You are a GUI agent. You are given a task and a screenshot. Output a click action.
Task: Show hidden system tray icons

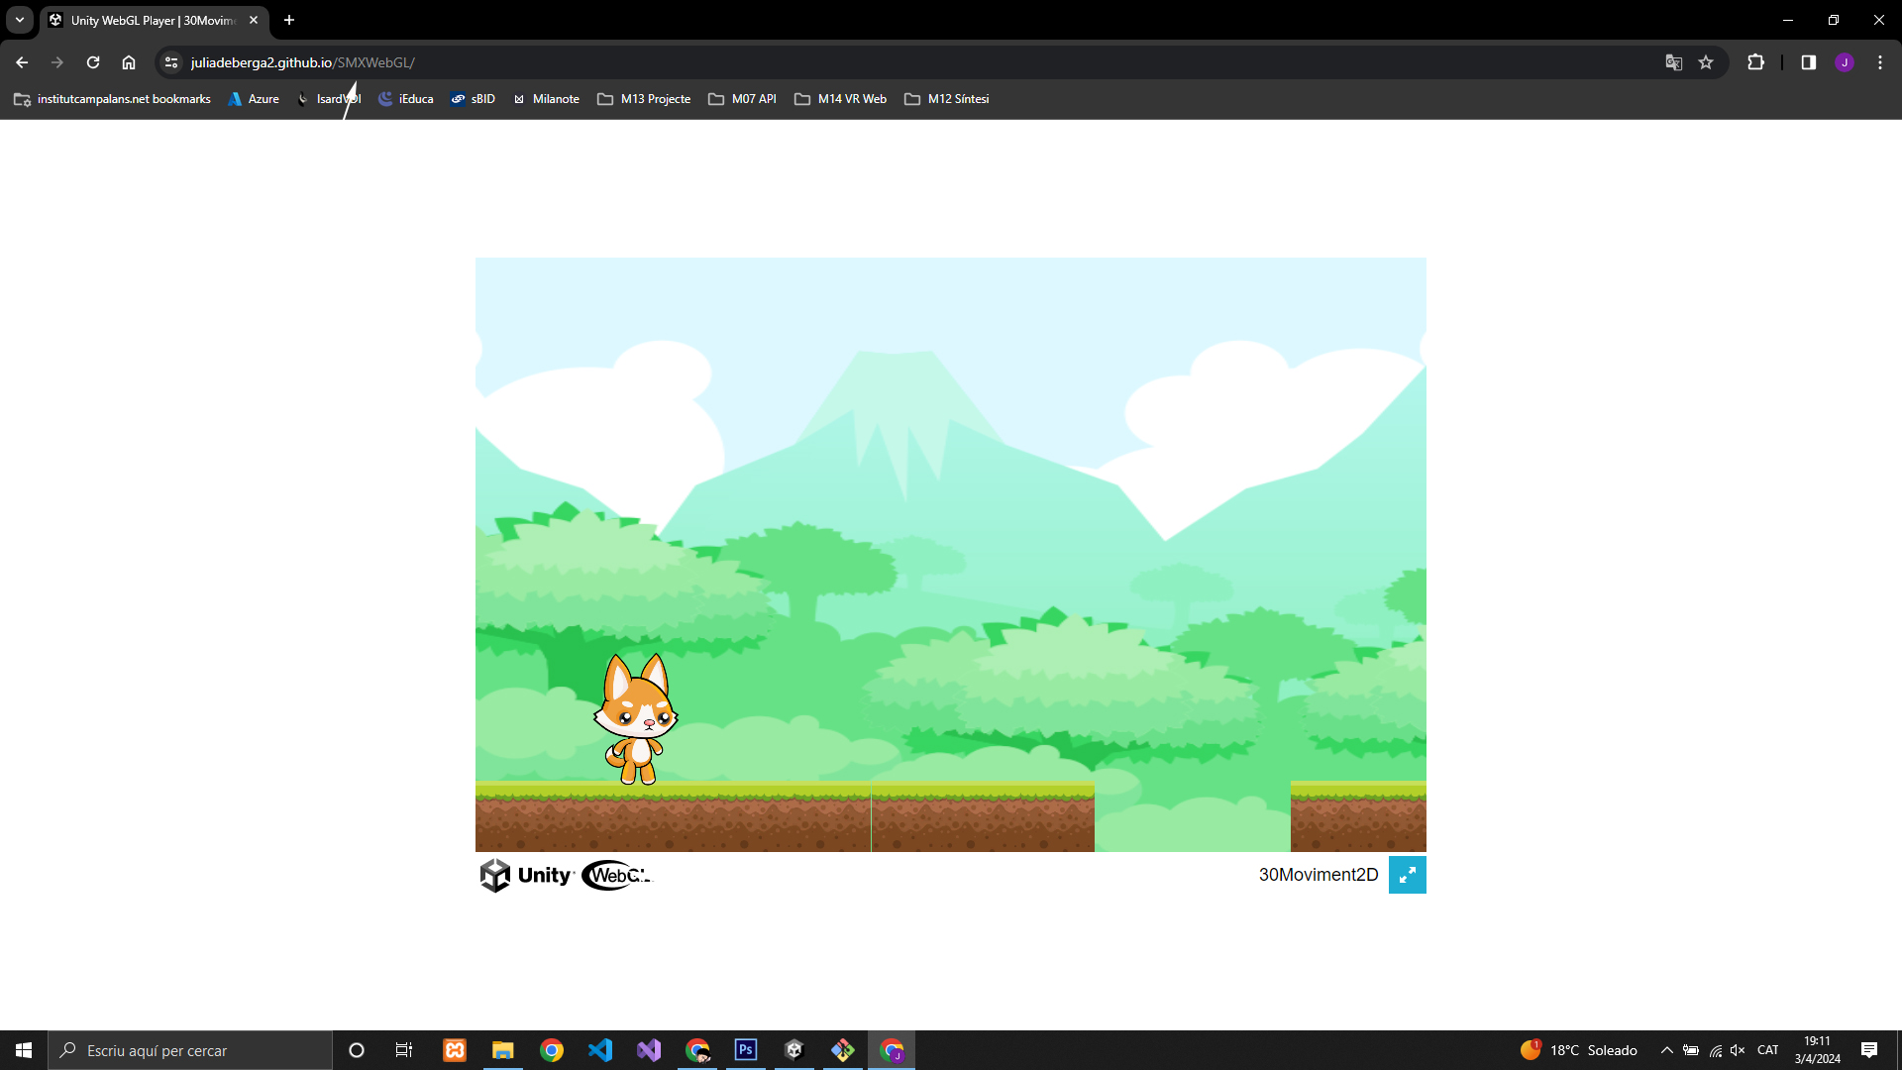click(x=1666, y=1050)
